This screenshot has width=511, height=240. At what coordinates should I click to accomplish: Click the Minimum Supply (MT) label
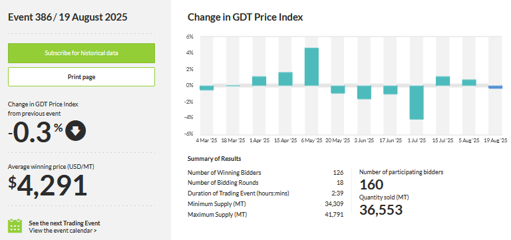[x=217, y=204]
